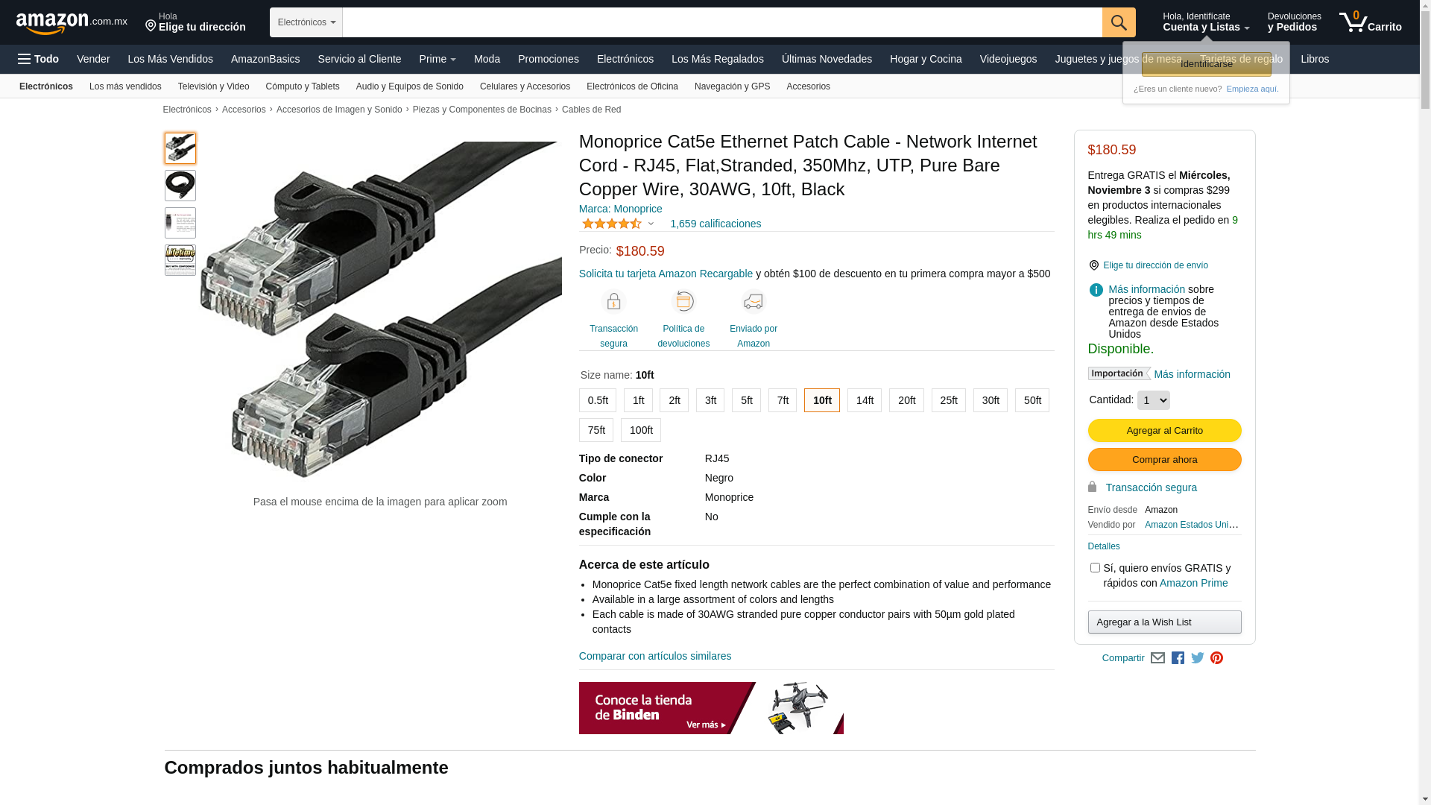Share on Pinterest icon

coord(1217,658)
